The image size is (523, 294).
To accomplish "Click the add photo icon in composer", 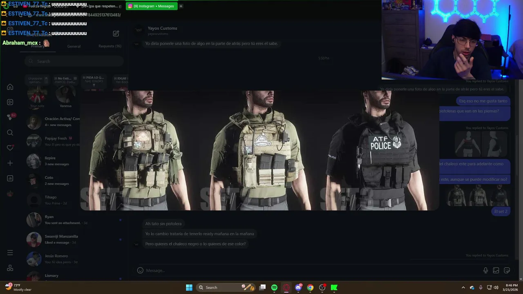I will pyautogui.click(x=496, y=270).
